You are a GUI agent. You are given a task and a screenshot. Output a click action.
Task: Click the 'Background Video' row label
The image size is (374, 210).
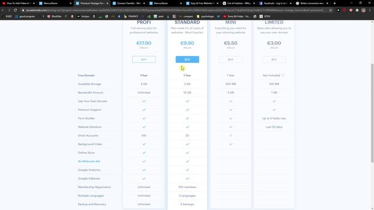[x=90, y=144]
